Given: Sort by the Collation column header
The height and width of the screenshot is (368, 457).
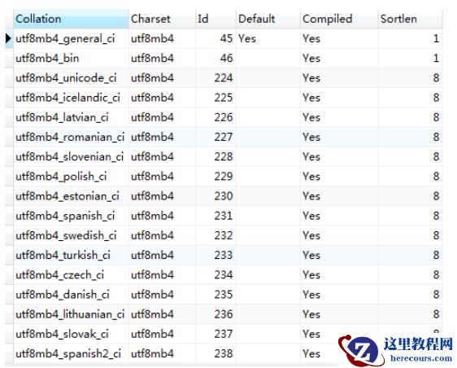Looking at the screenshot, I should (x=71, y=19).
